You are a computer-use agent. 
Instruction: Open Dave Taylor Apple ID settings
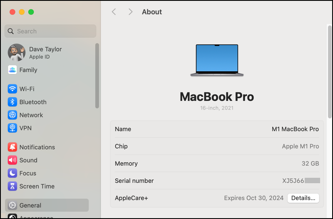click(x=45, y=52)
